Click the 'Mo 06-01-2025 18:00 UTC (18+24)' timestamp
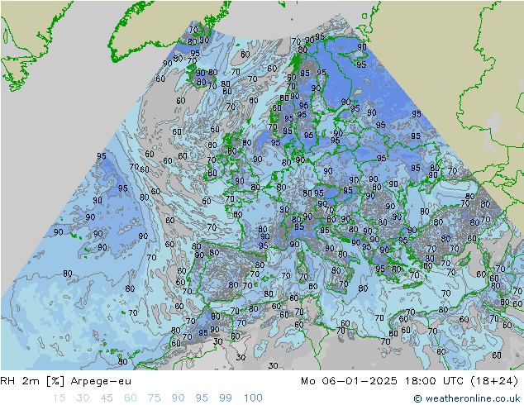 coord(409,381)
